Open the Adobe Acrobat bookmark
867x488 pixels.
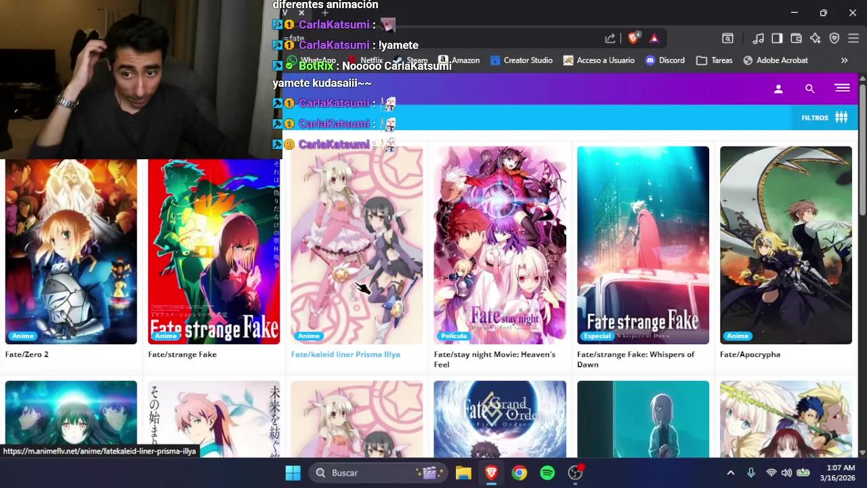pyautogui.click(x=775, y=60)
